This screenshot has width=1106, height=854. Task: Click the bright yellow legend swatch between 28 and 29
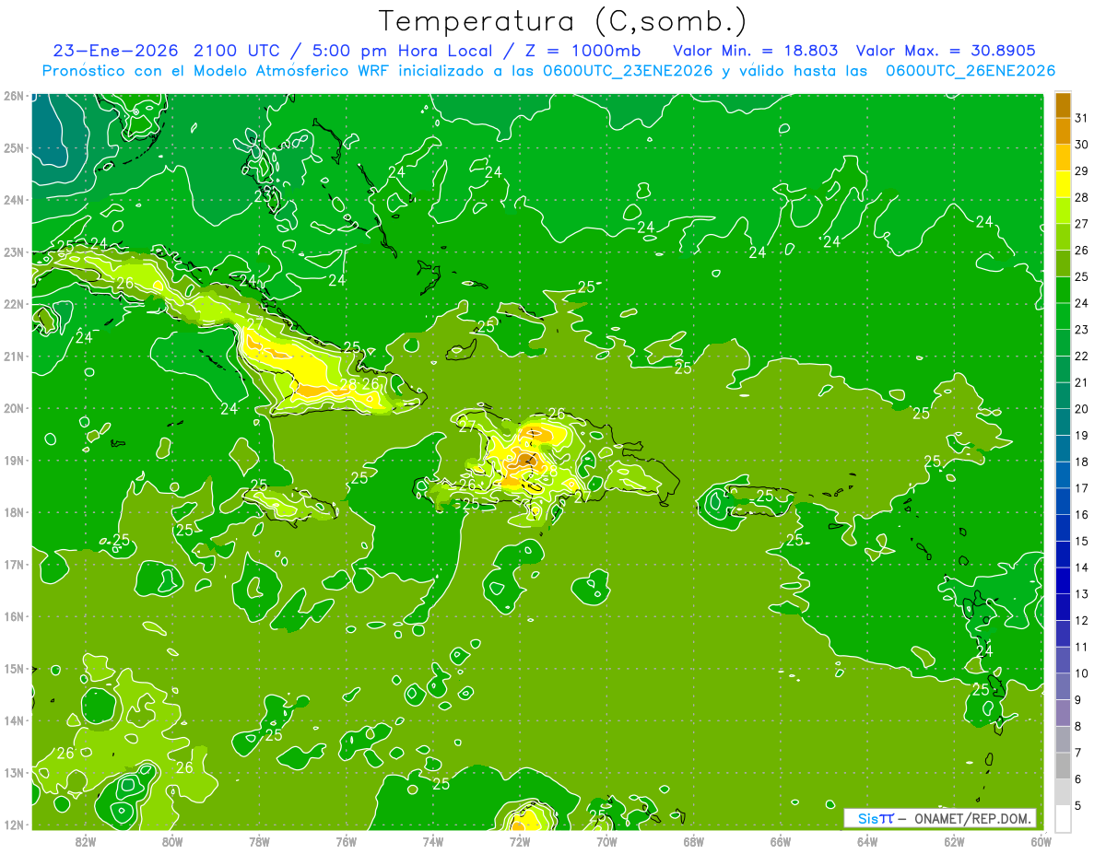click(x=1063, y=185)
